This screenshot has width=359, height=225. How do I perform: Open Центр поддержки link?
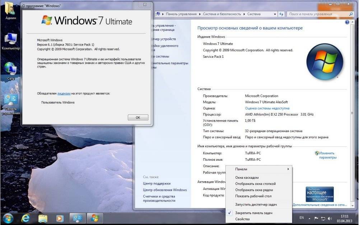tap(157, 183)
